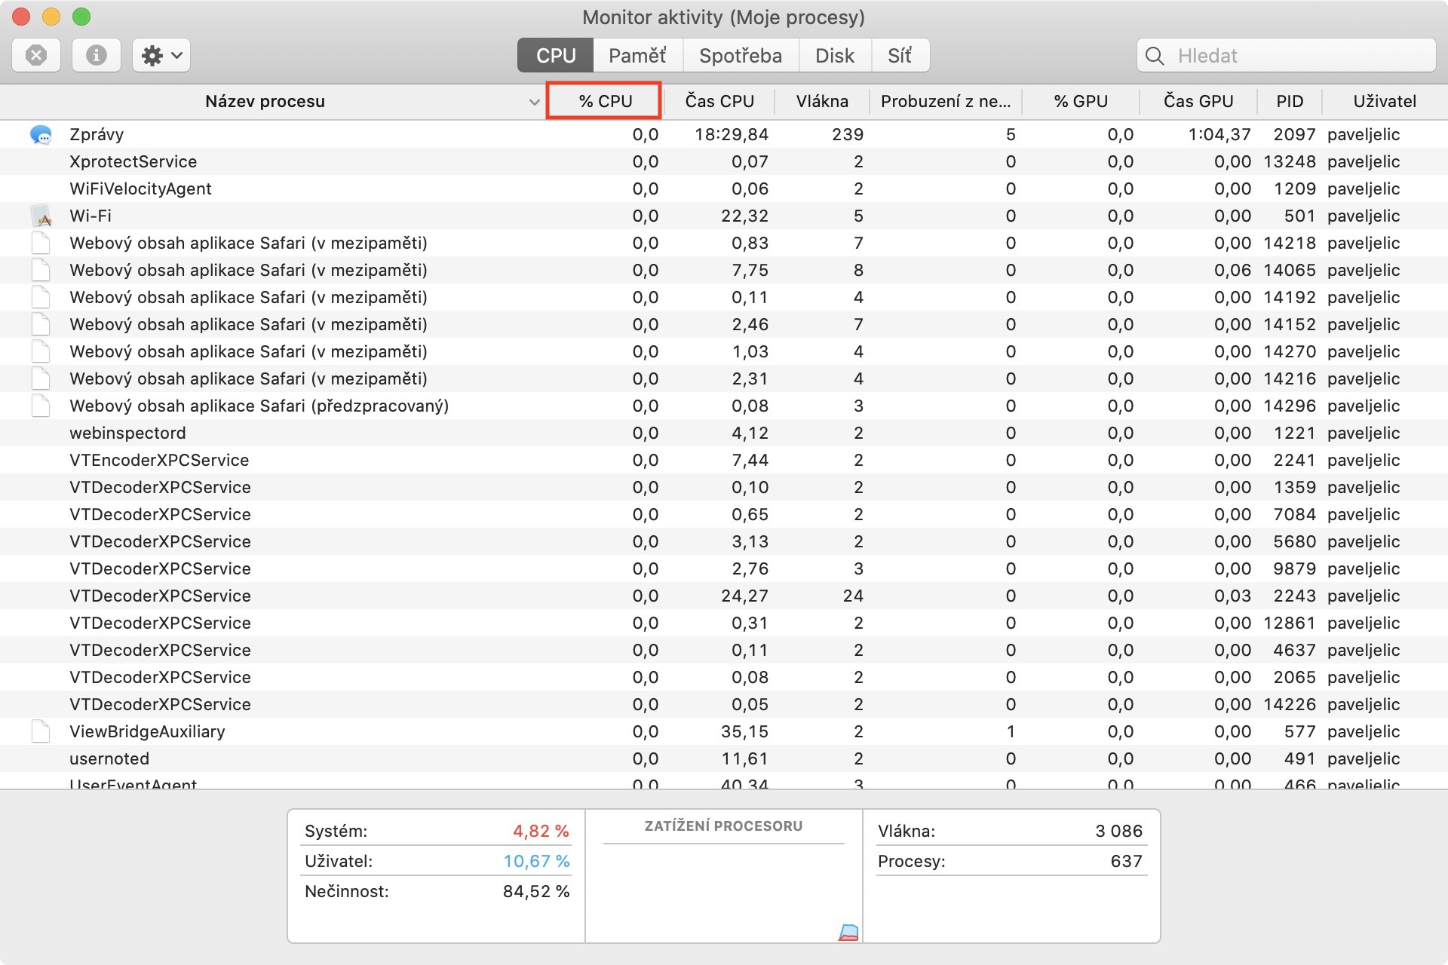This screenshot has width=1448, height=965.
Task: Select the Síť tab
Action: coord(900,56)
